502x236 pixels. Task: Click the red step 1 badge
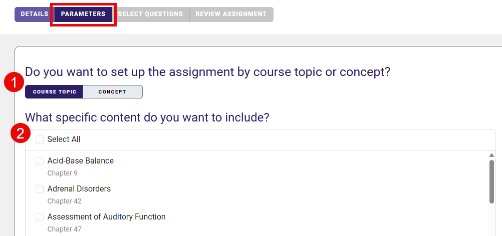pos(14,82)
